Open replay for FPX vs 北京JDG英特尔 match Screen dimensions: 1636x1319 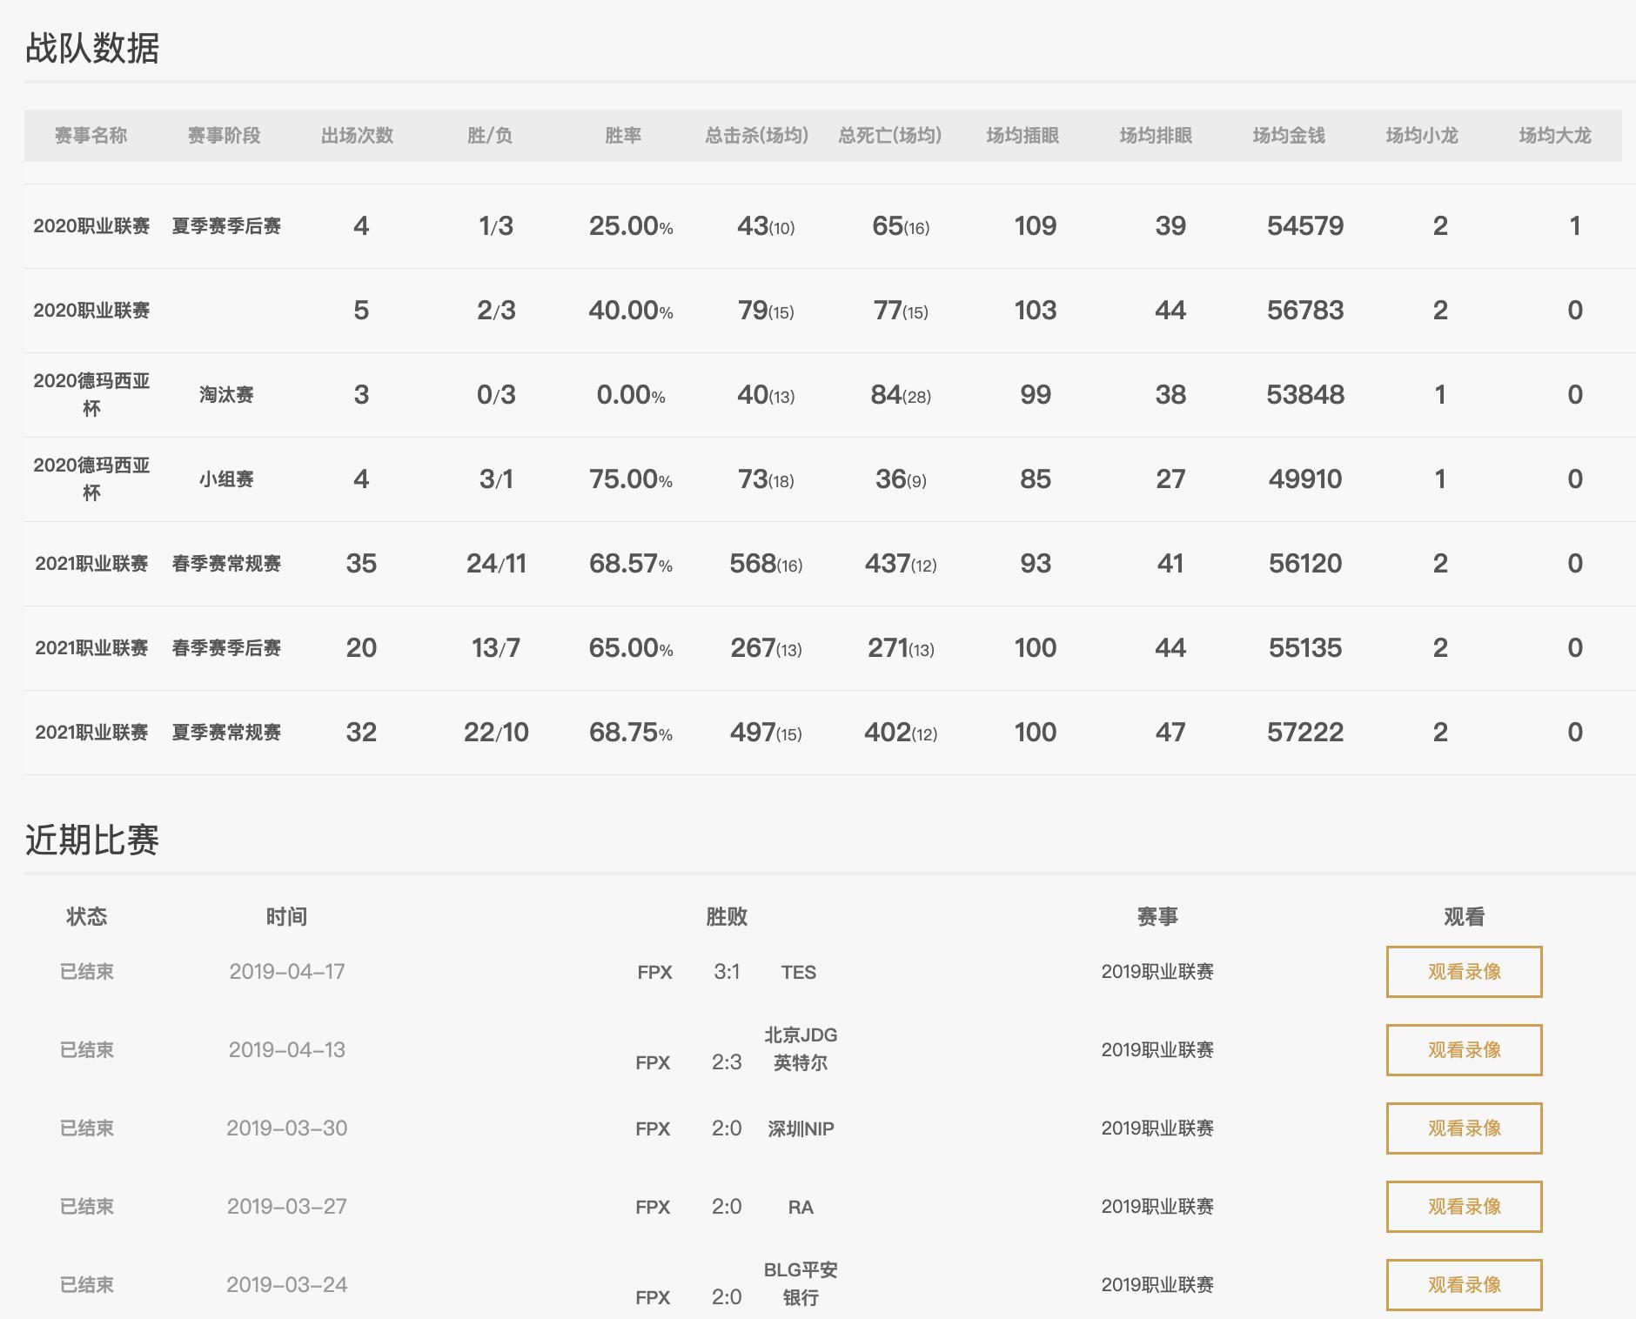point(1464,1050)
